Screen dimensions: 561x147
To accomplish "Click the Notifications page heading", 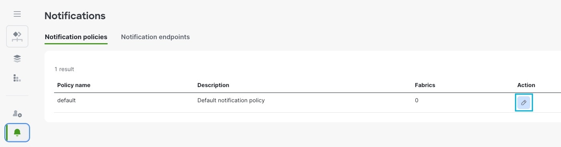I will (75, 16).
